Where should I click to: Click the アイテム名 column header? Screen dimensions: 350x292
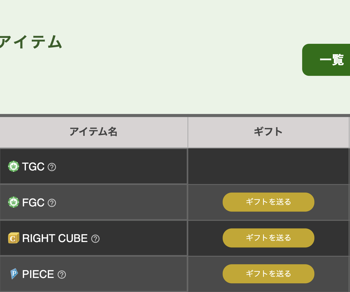click(94, 132)
